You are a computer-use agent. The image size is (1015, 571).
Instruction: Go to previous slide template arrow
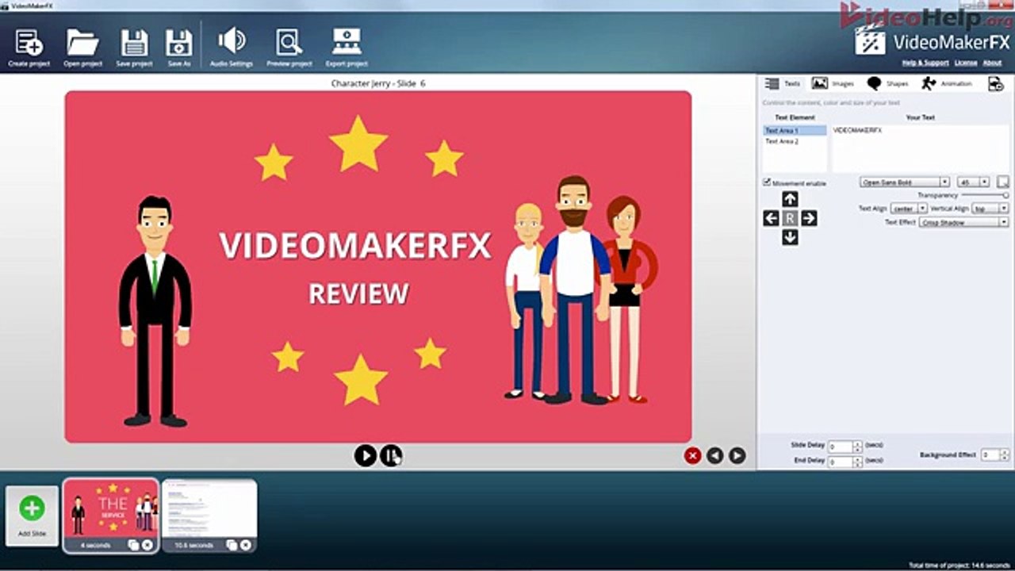click(x=715, y=455)
